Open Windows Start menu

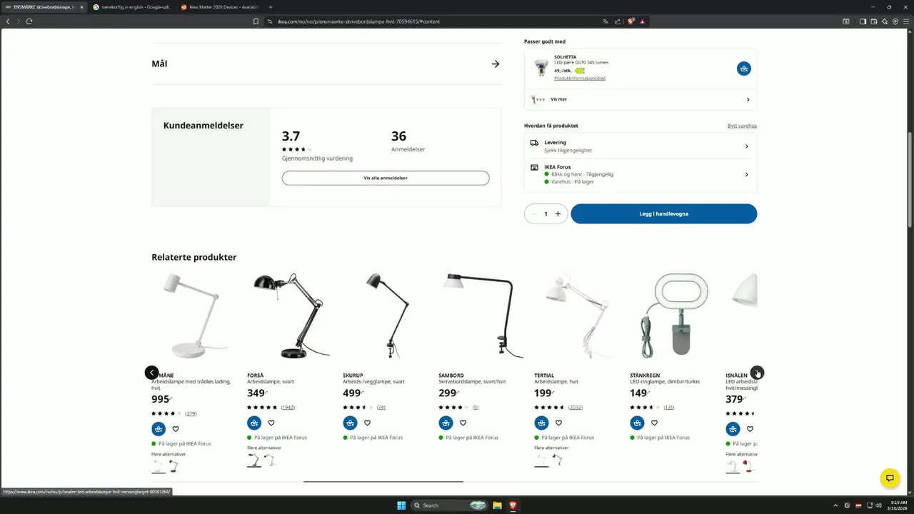tap(401, 505)
